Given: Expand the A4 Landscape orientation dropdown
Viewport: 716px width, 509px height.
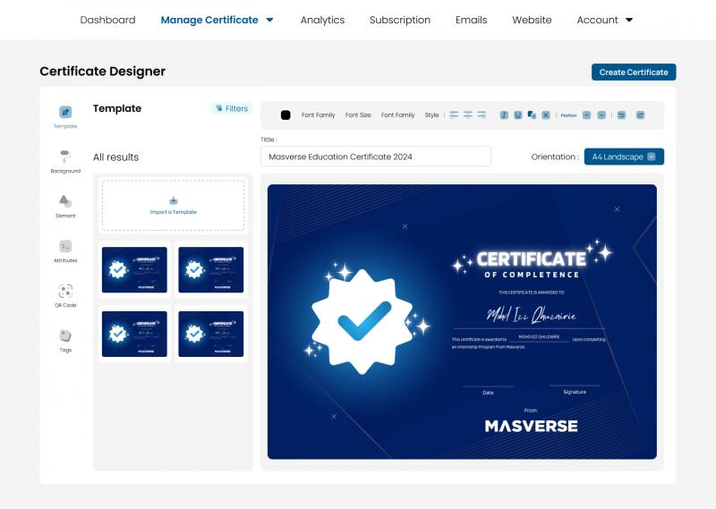Looking at the screenshot, I should tap(624, 157).
